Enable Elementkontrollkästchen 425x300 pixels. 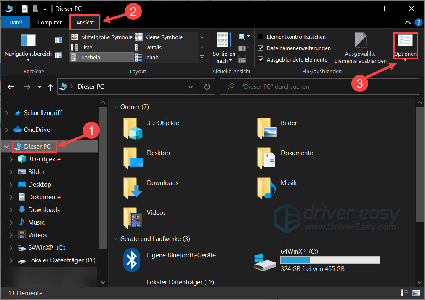(261, 37)
